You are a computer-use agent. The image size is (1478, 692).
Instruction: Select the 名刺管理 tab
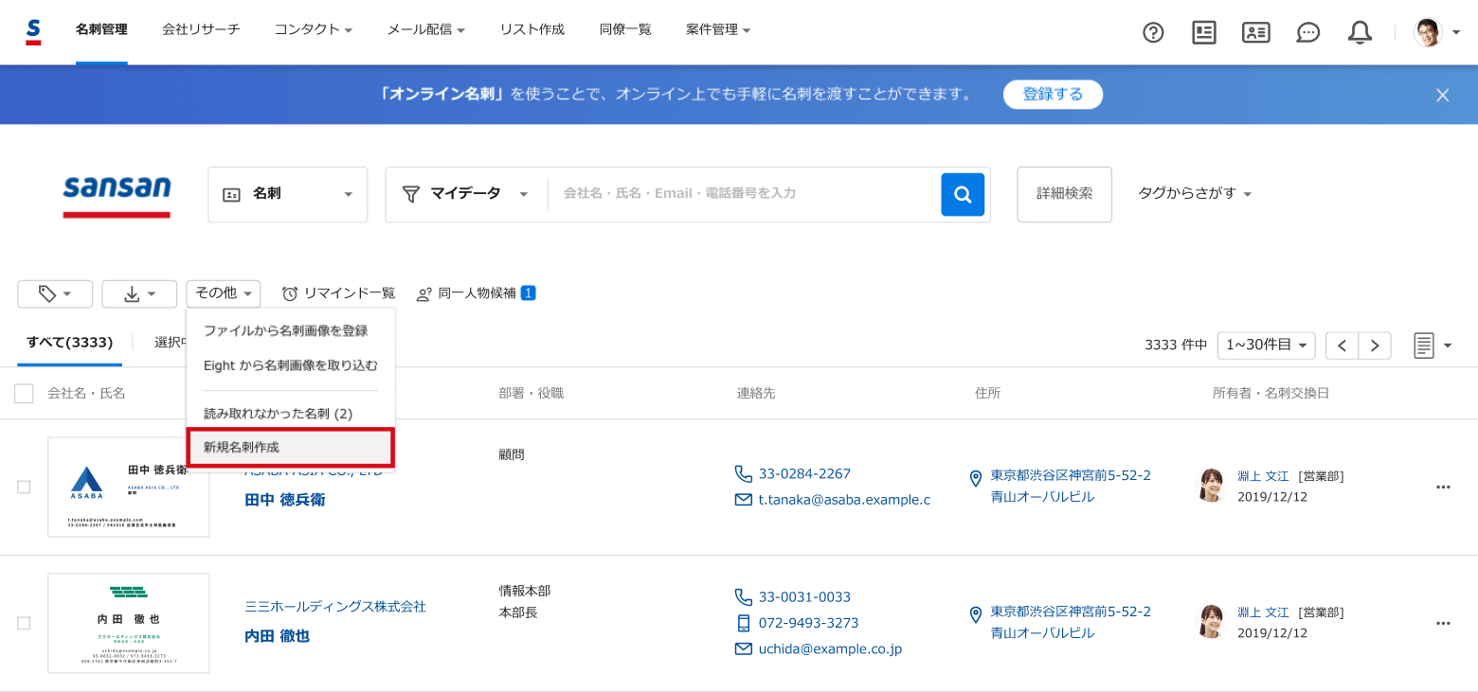click(101, 30)
